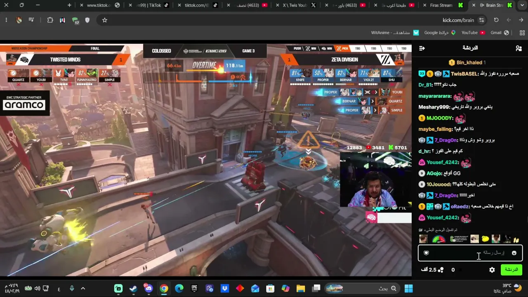Click oRaedz's username in chat
Image resolution: width=528 pixels, height=297 pixels.
tap(460, 207)
